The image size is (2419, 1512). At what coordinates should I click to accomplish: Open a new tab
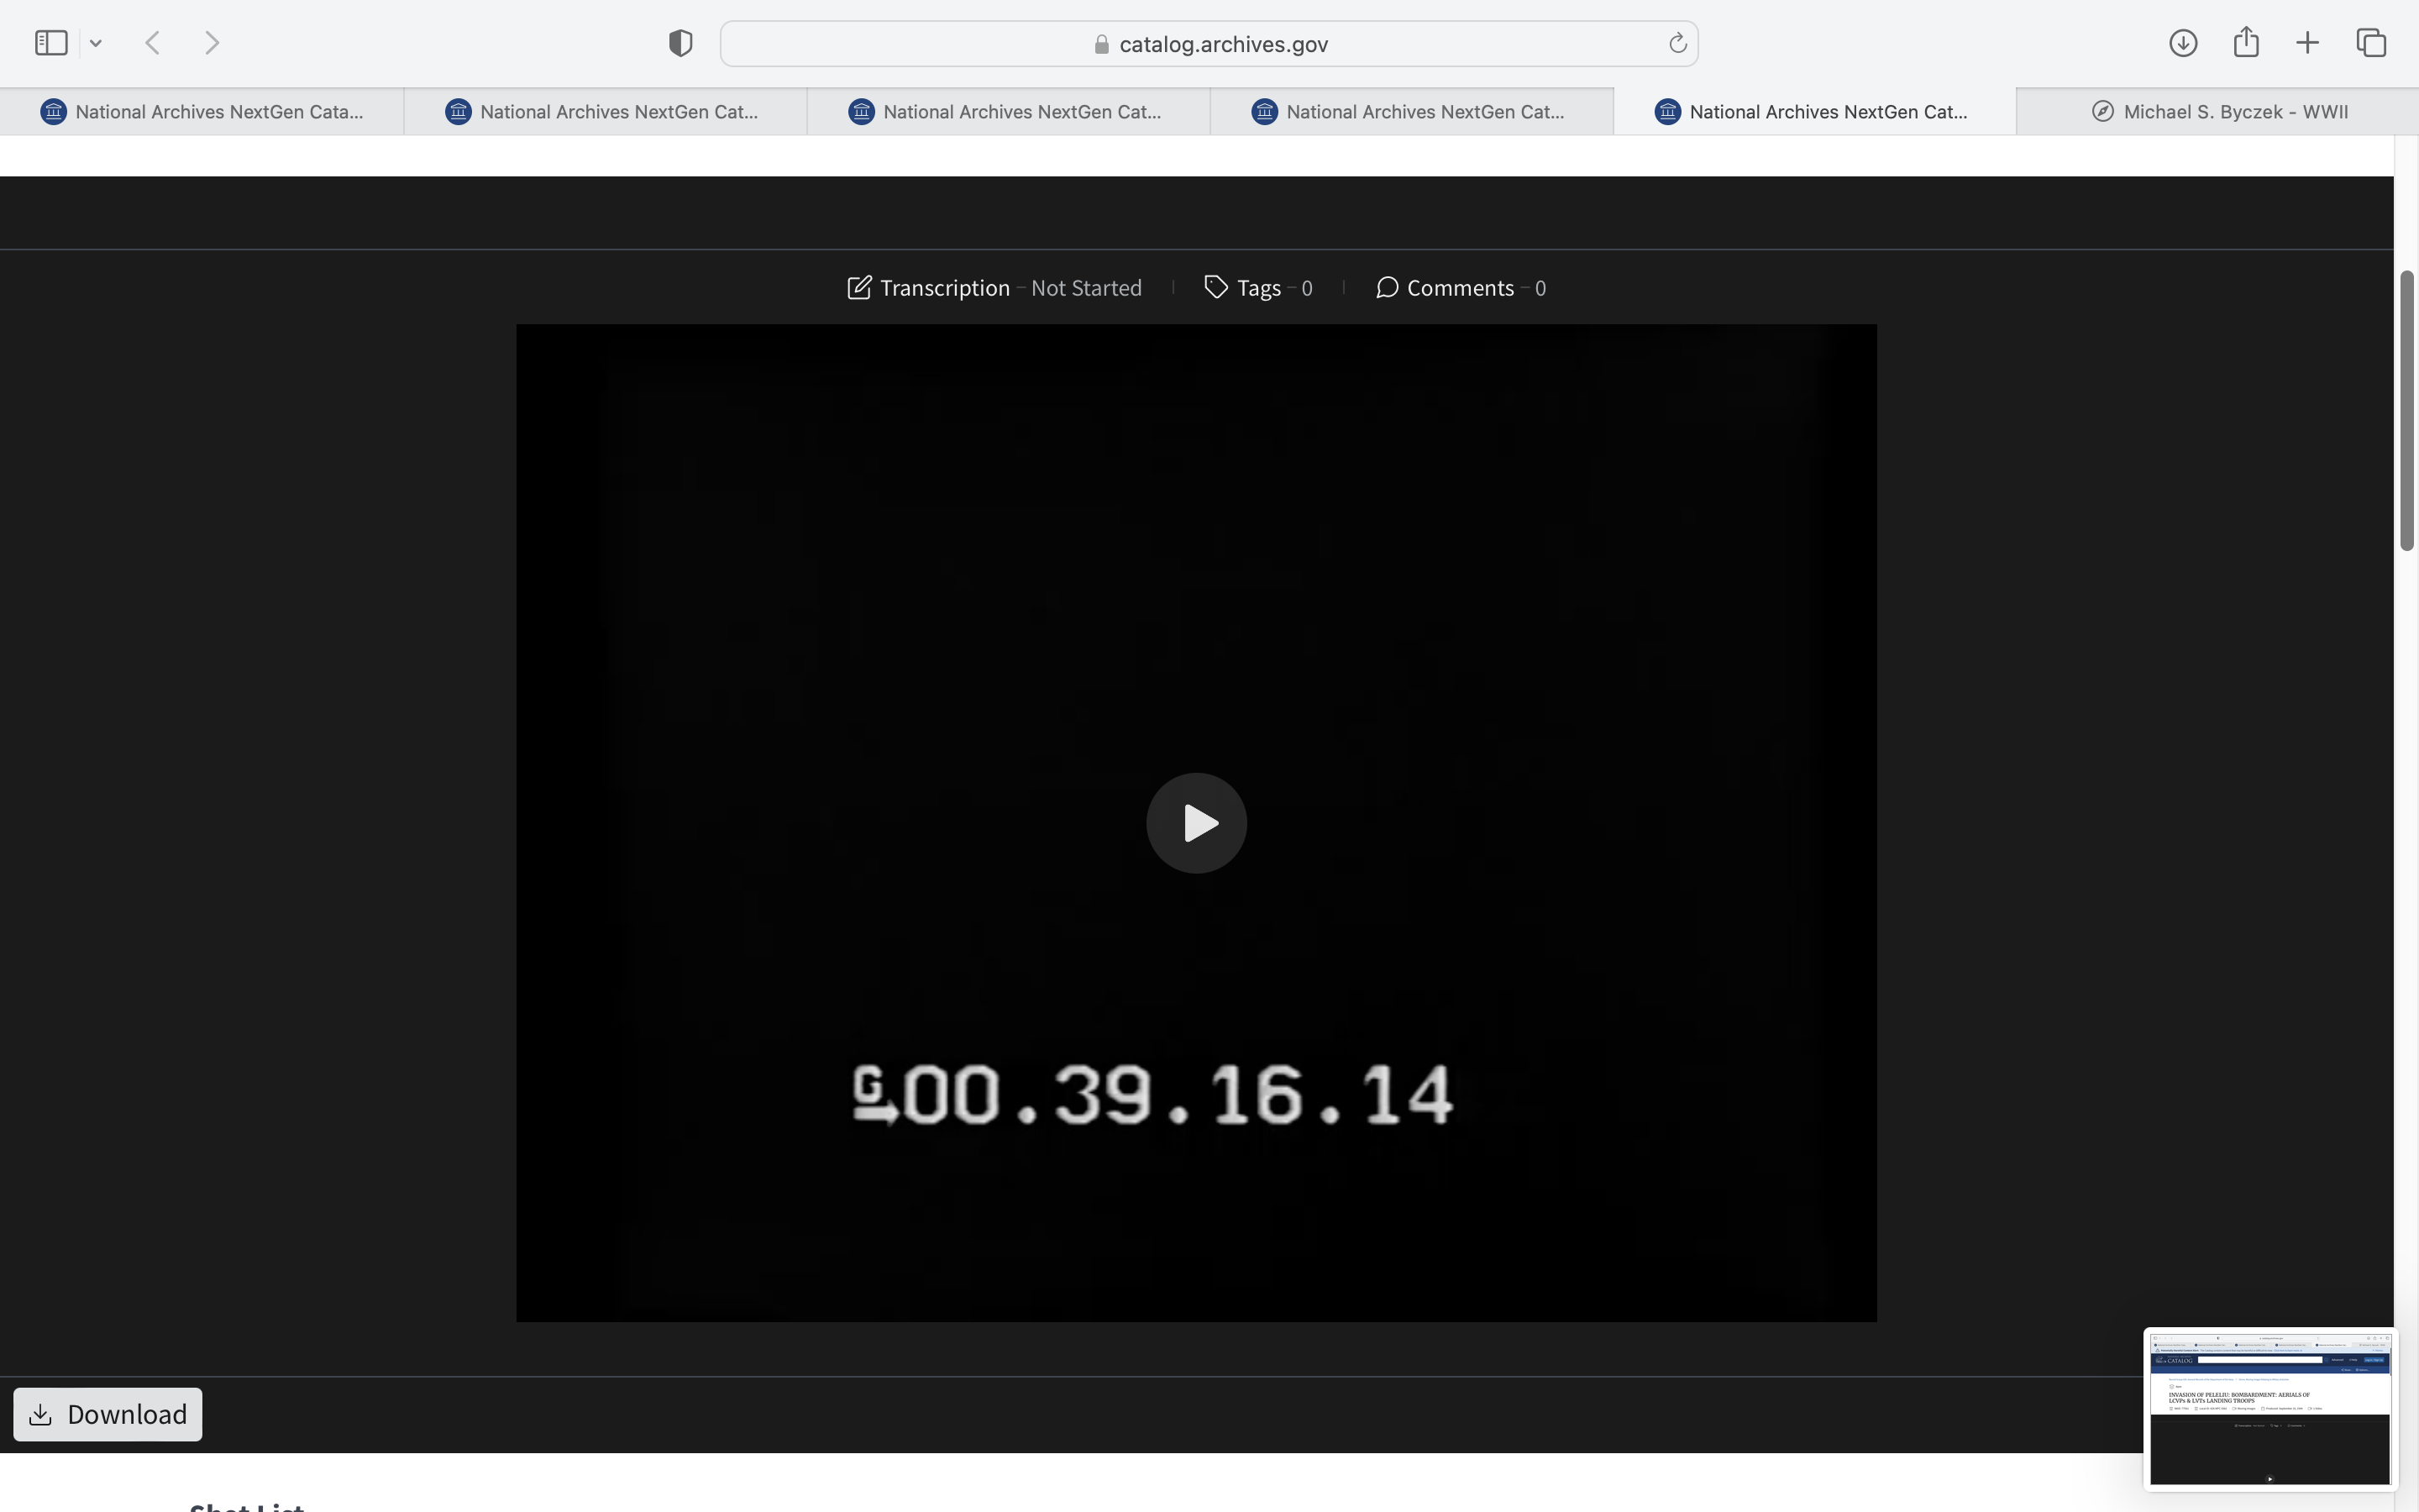tap(2307, 43)
